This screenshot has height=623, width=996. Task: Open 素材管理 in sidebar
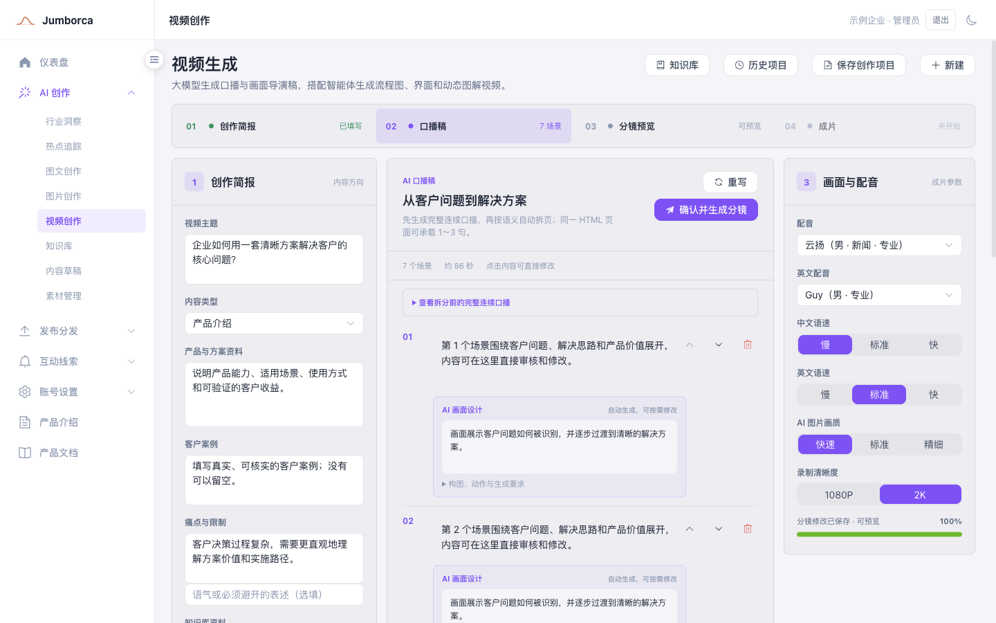[x=64, y=296]
